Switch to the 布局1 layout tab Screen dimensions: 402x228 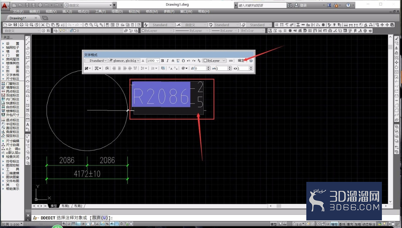(65, 206)
